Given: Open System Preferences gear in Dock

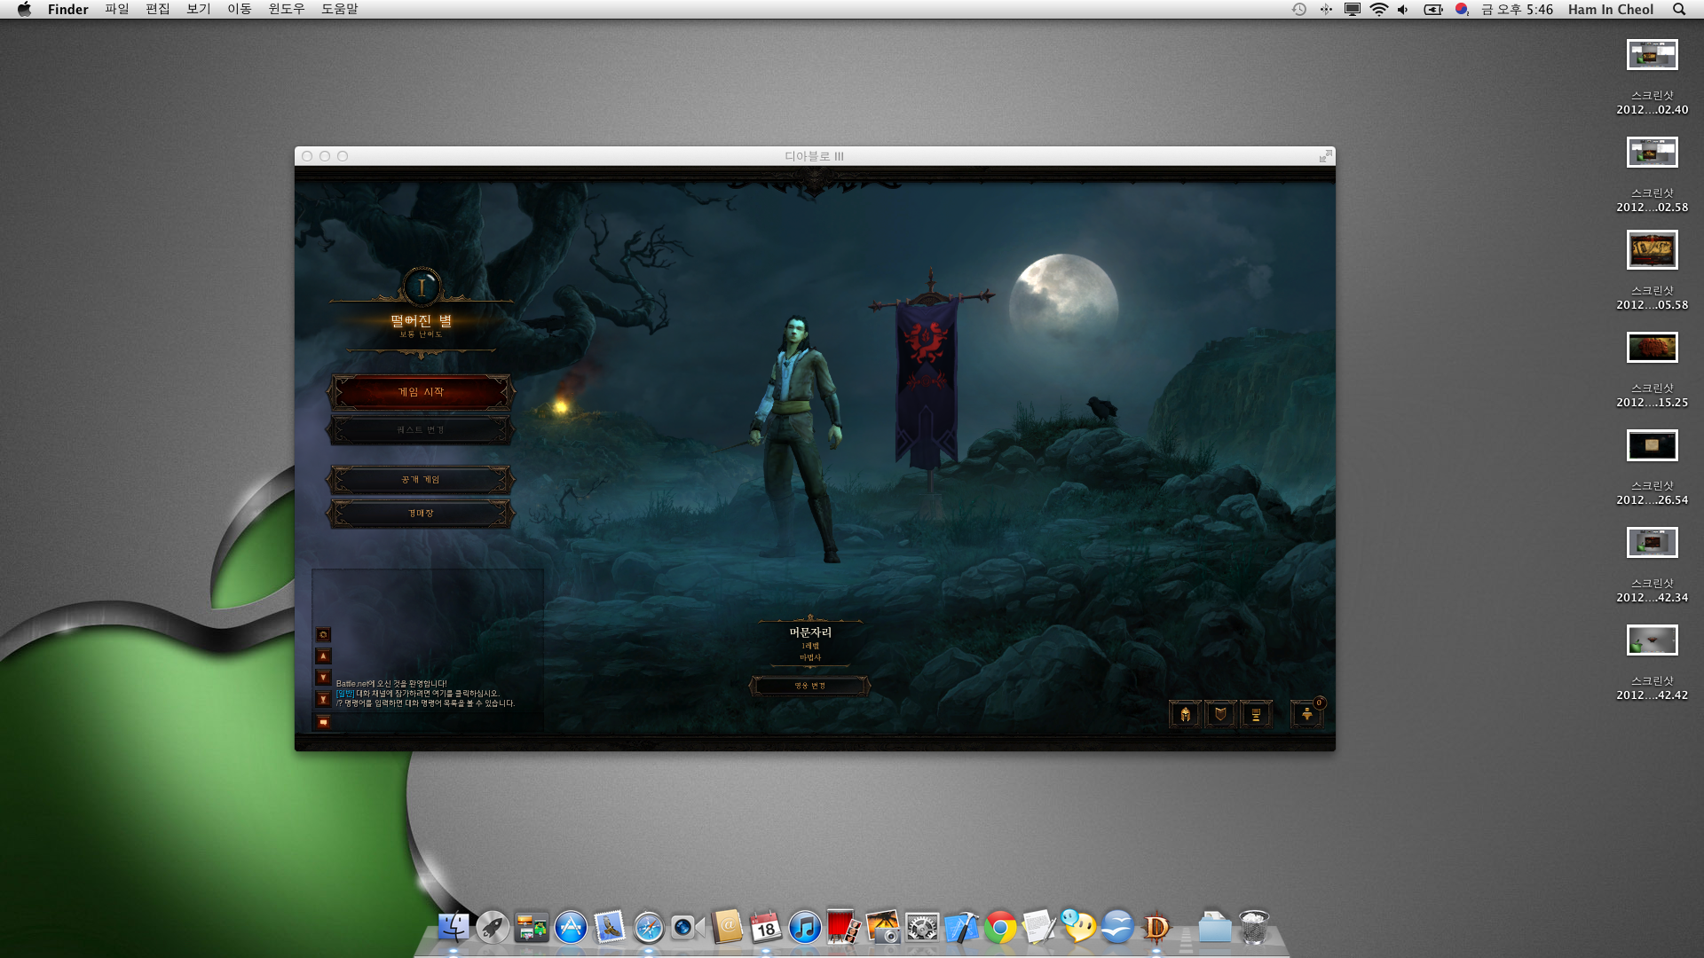Looking at the screenshot, I should pos(922,927).
